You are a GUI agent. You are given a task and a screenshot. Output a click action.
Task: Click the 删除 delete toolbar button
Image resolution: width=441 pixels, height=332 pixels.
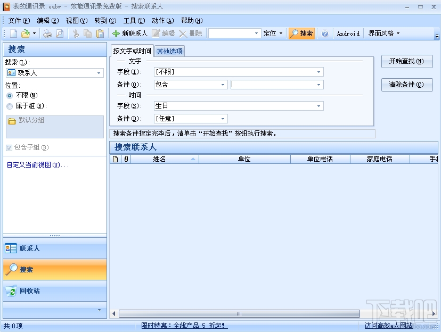pyautogui.click(x=191, y=34)
